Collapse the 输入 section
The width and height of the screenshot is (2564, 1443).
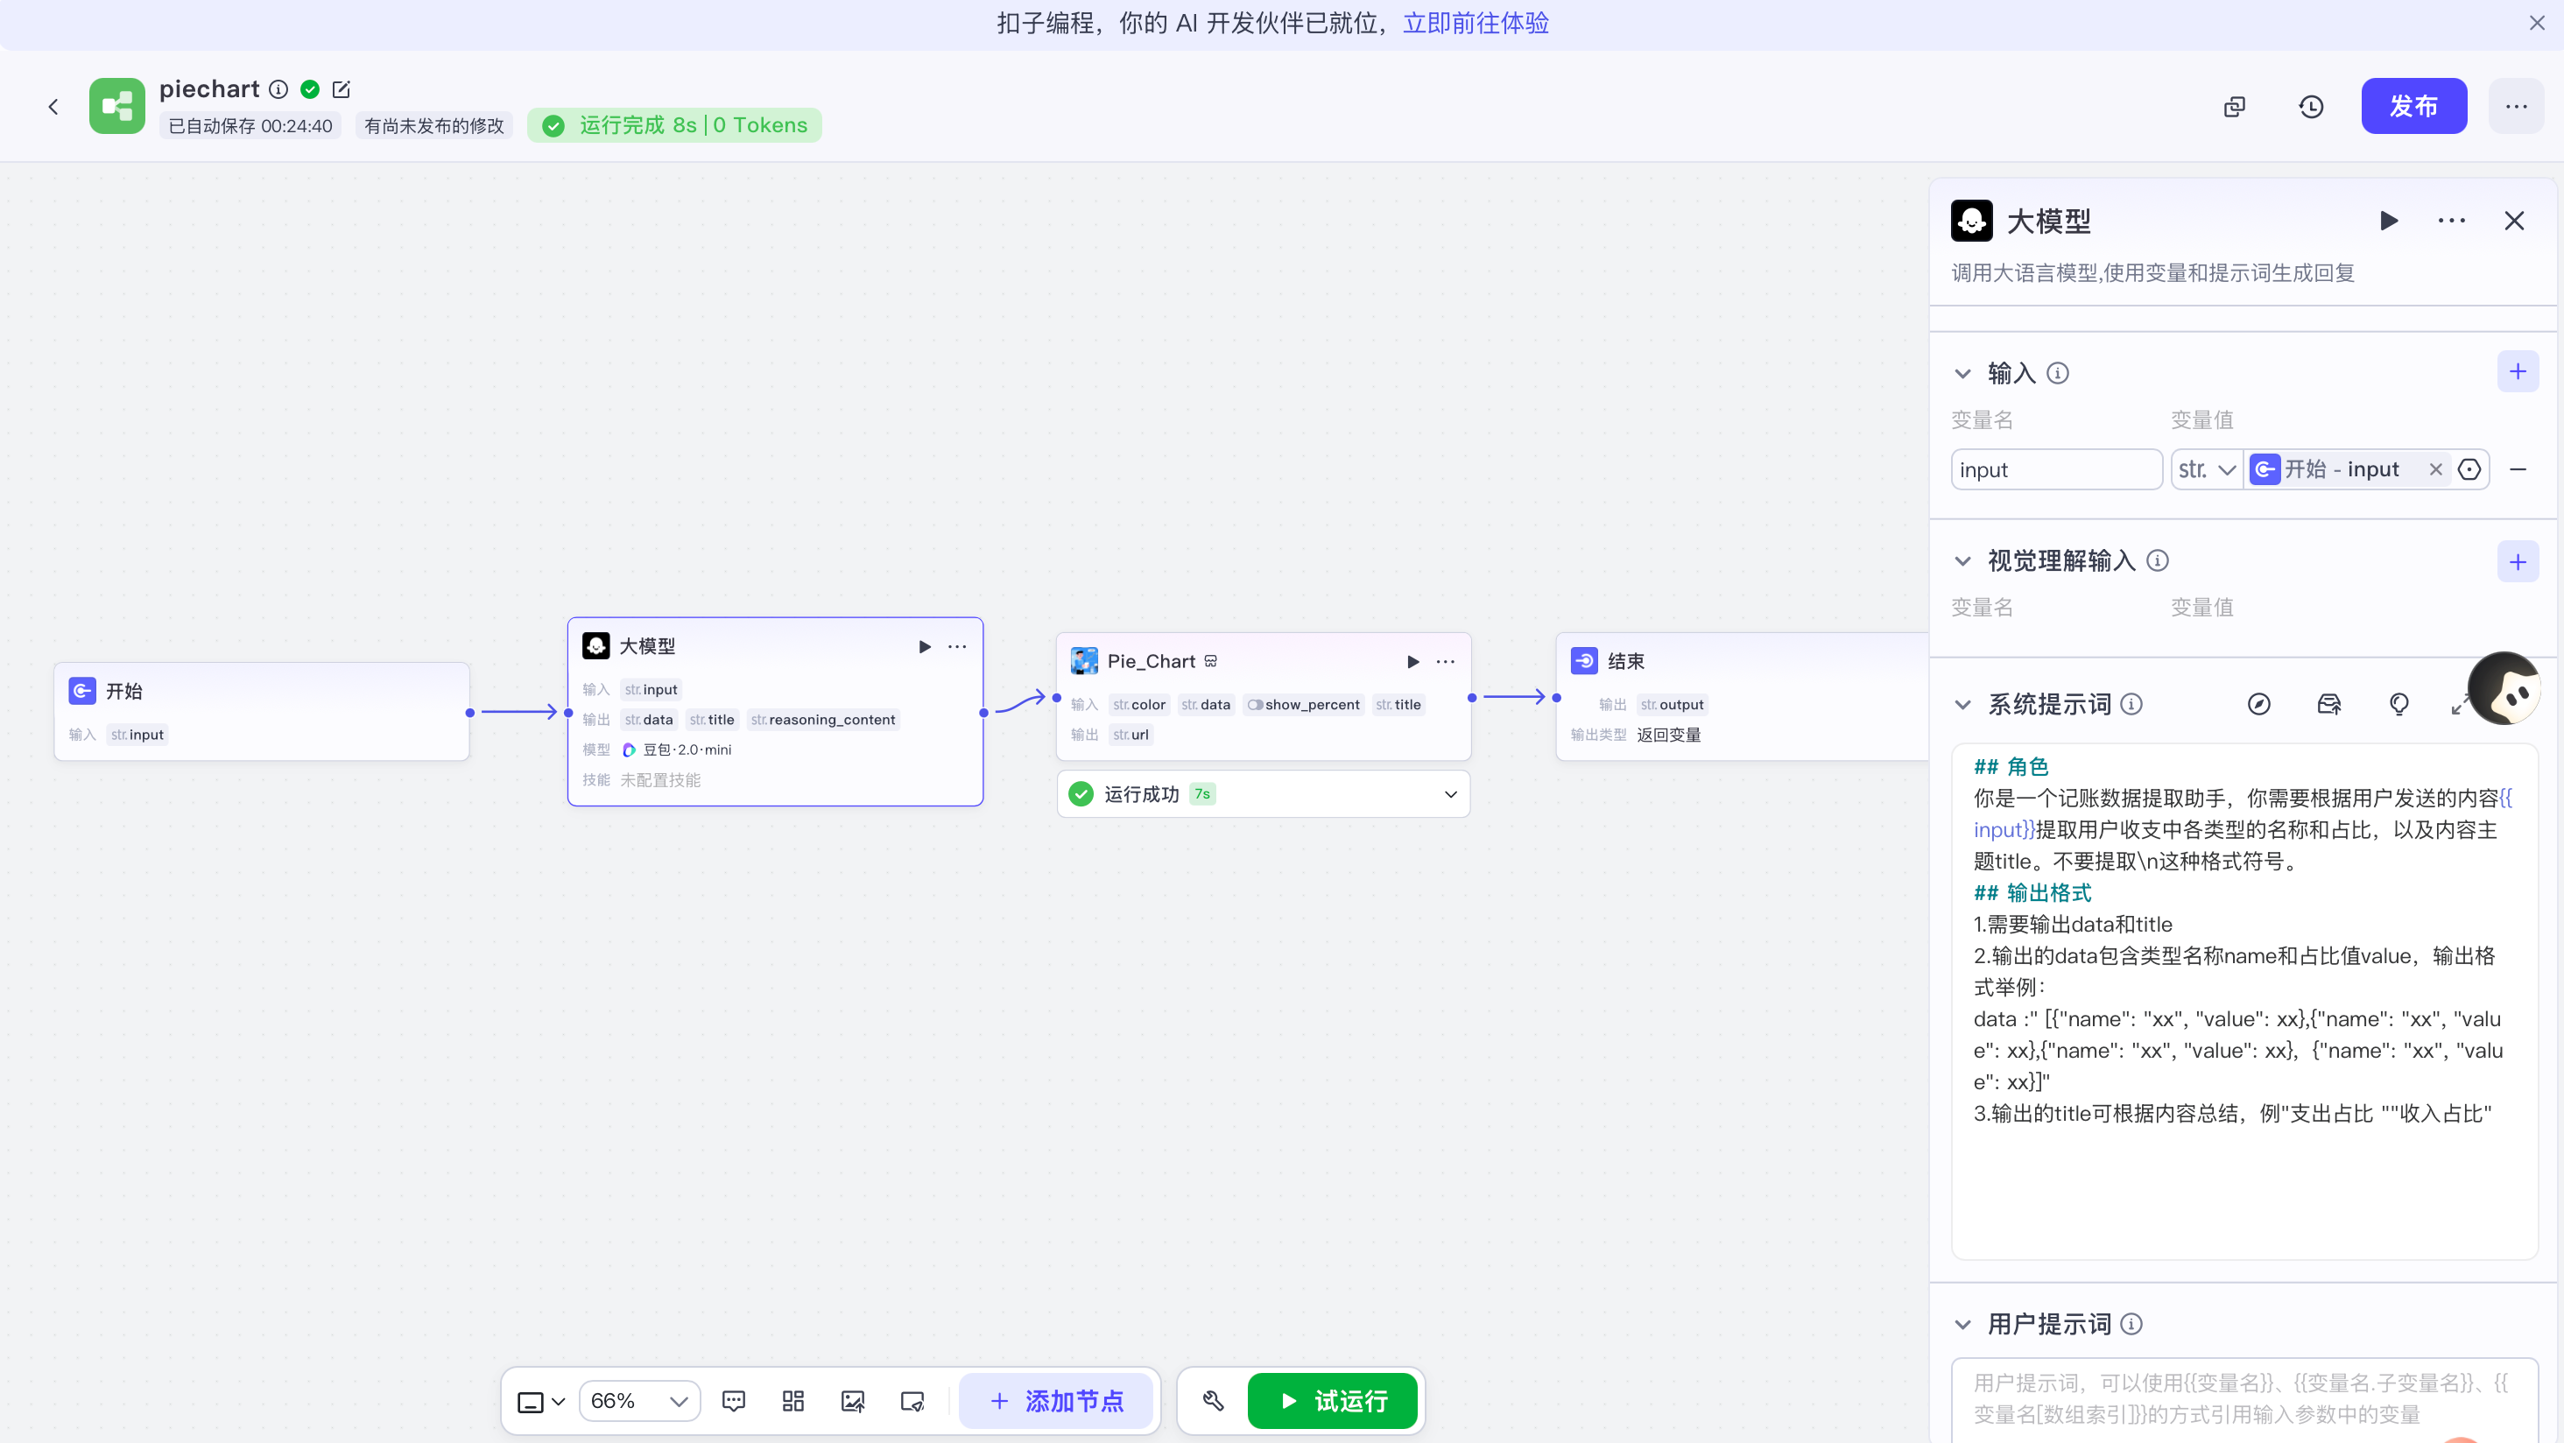point(1962,373)
